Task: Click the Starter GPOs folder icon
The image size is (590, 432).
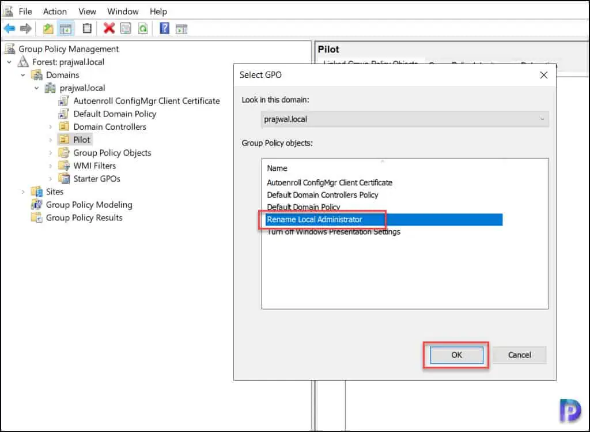Action: pyautogui.click(x=64, y=179)
